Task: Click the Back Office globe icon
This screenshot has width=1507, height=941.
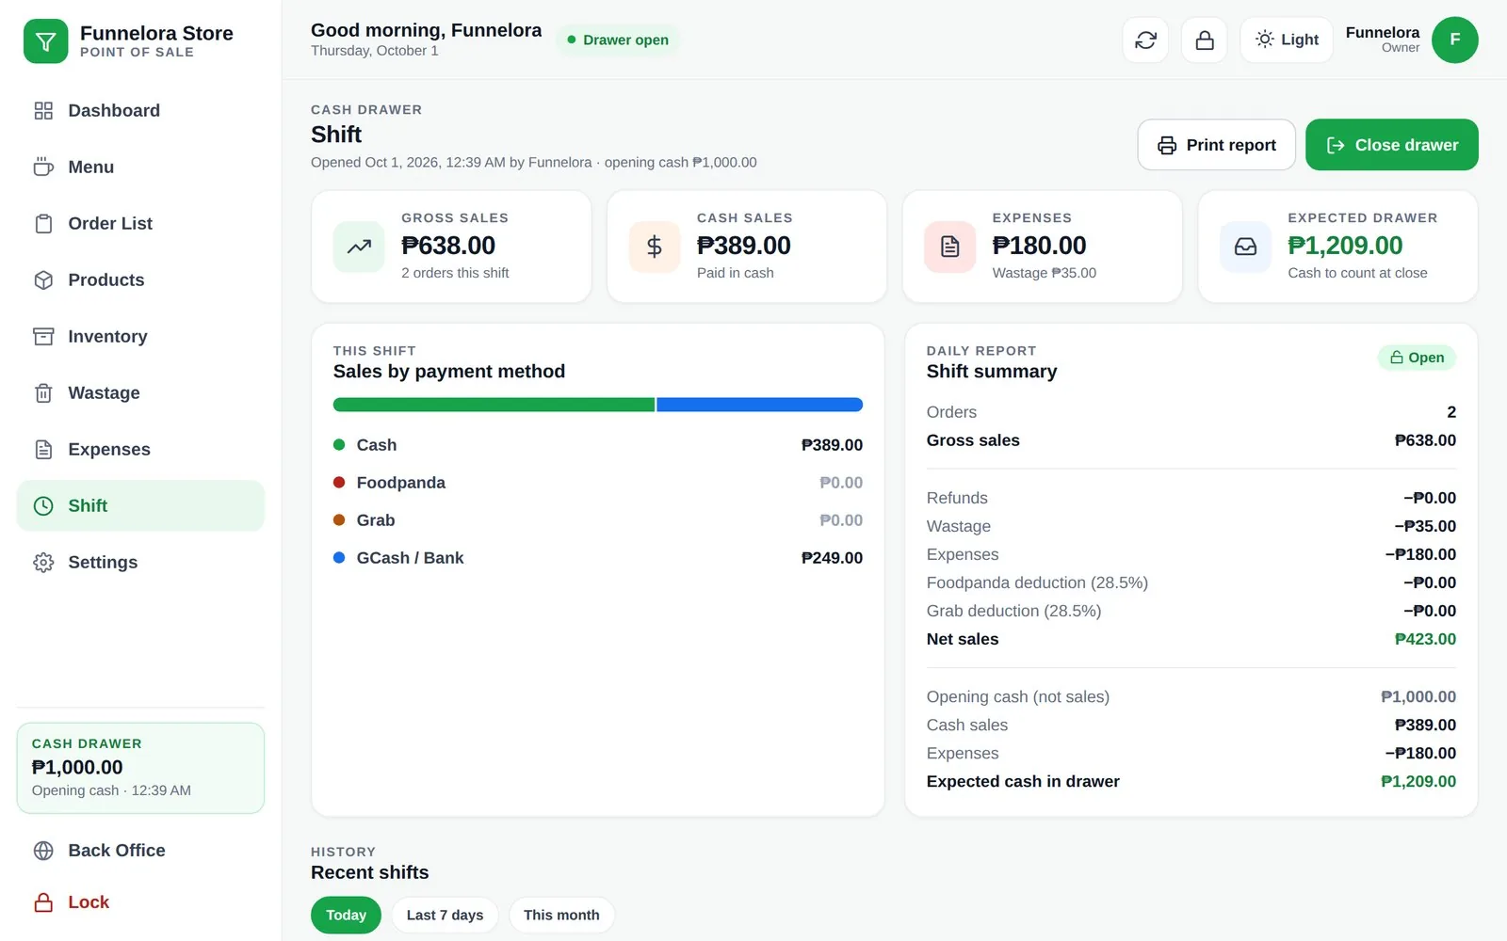Action: (43, 851)
